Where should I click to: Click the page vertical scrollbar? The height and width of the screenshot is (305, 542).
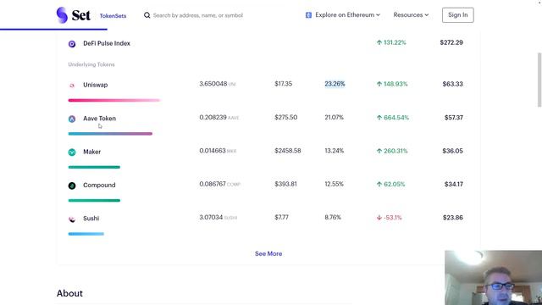[539, 80]
